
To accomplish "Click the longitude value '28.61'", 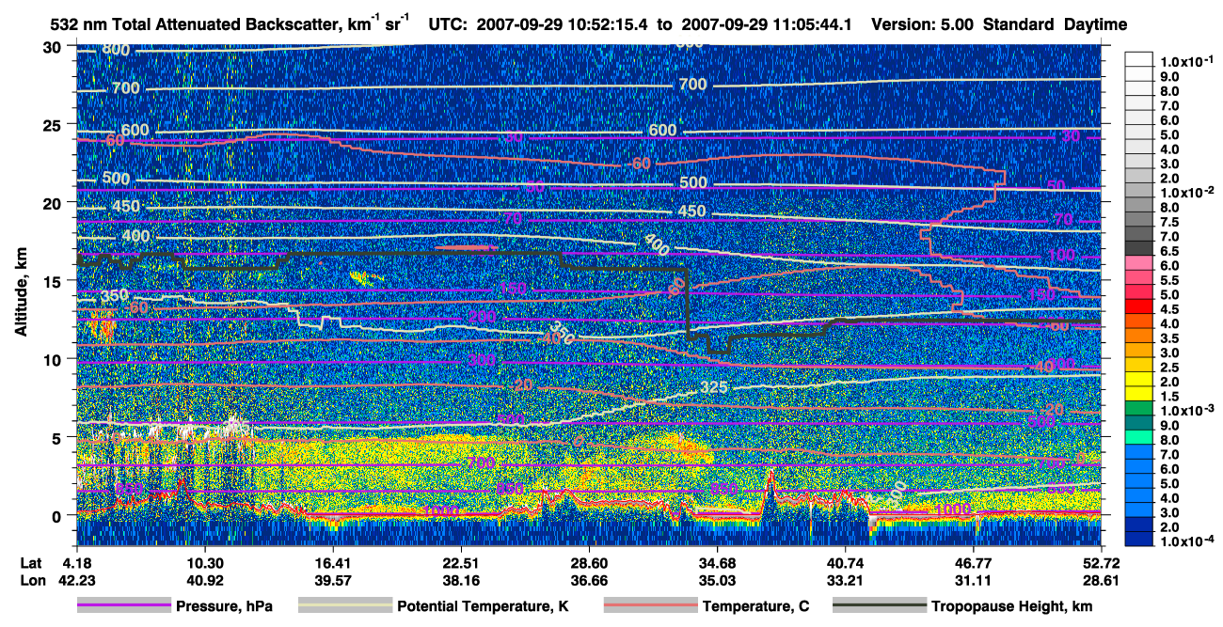I will pyautogui.click(x=1100, y=579).
